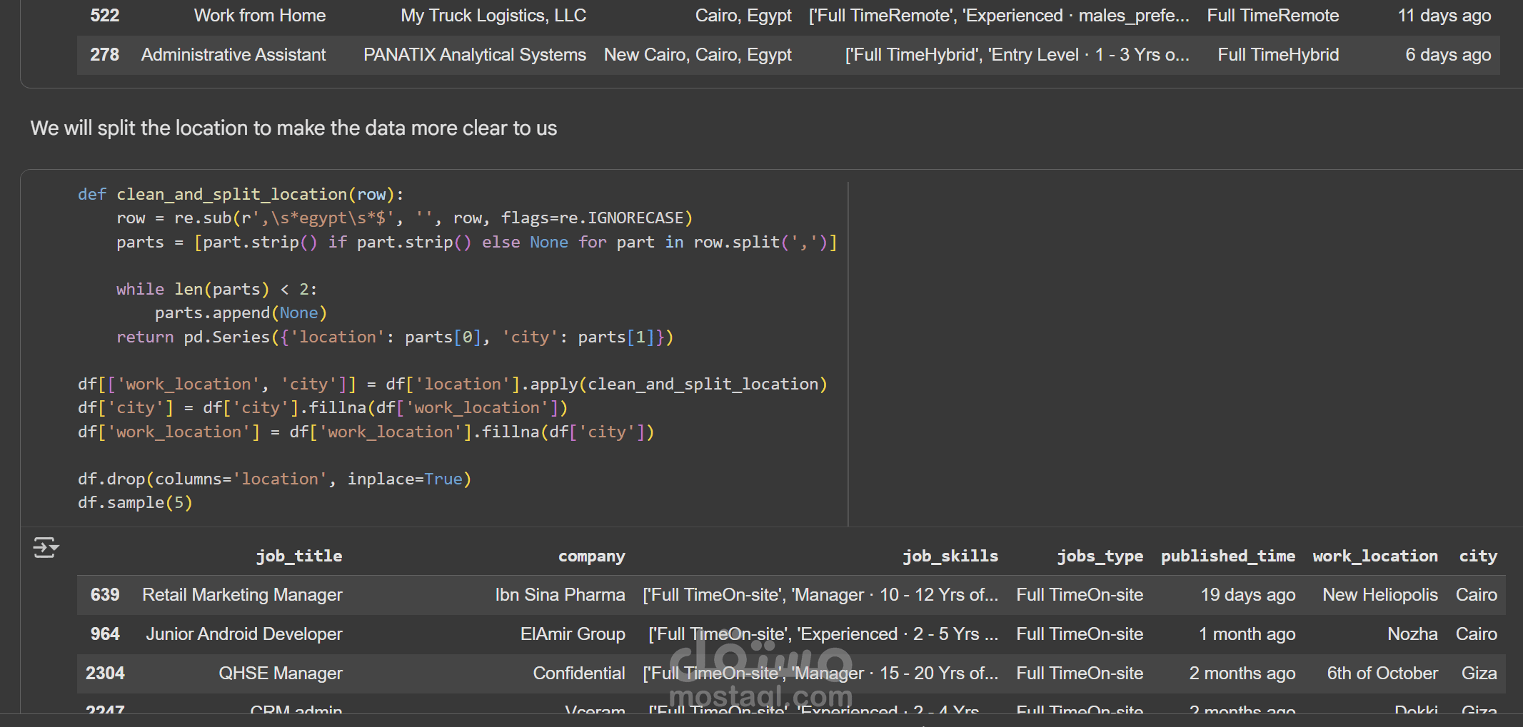Place cursor on the df.sample(5) code line
Image resolution: width=1523 pixels, height=727 pixels.
pos(135,503)
